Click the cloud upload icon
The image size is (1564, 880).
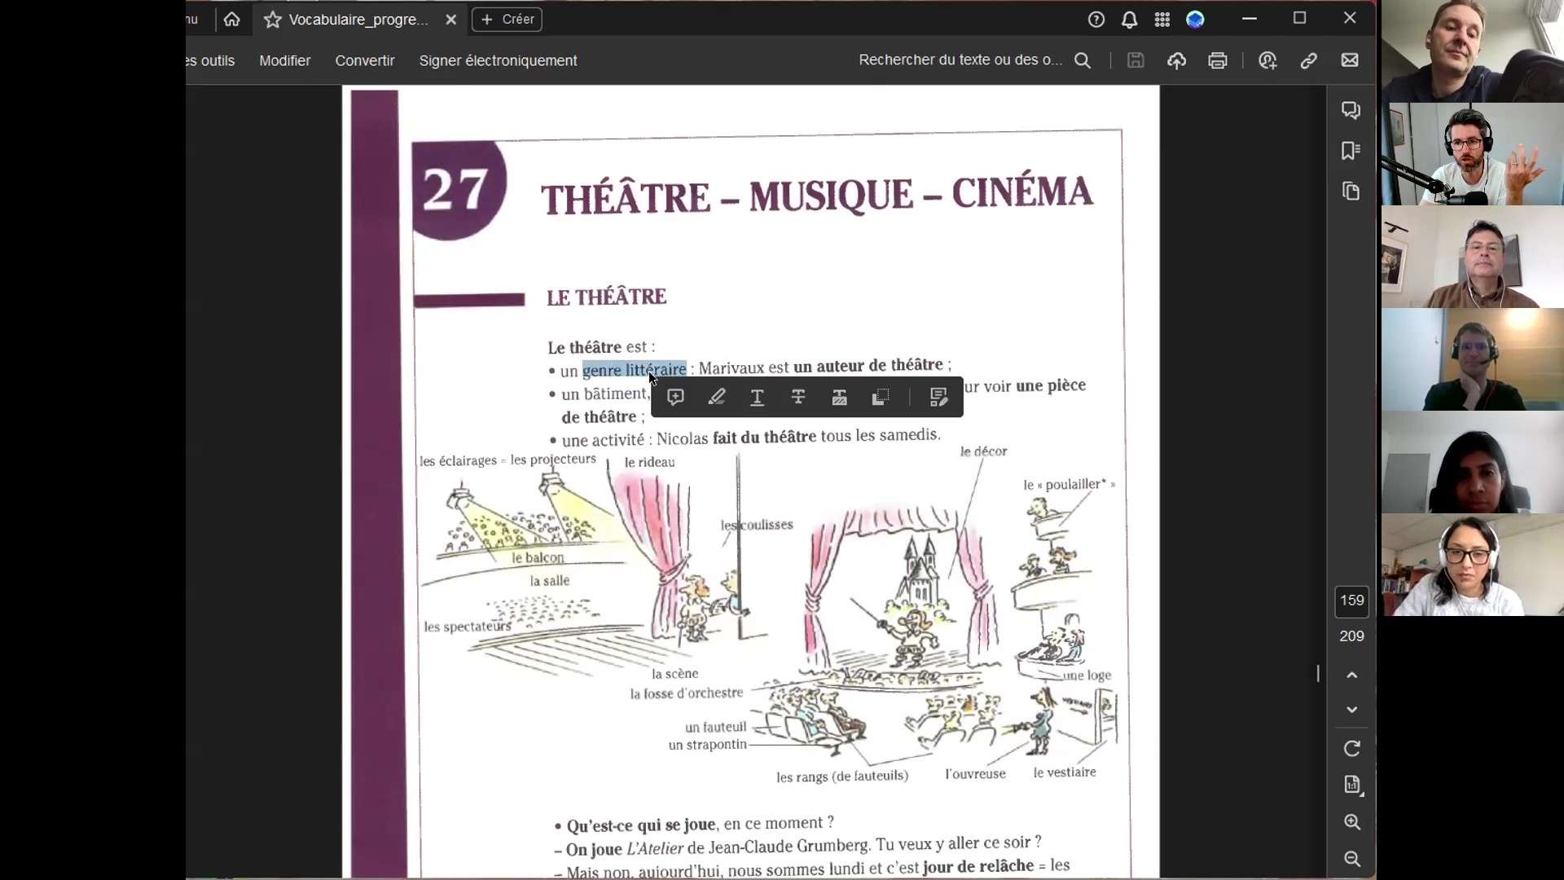[1176, 60]
